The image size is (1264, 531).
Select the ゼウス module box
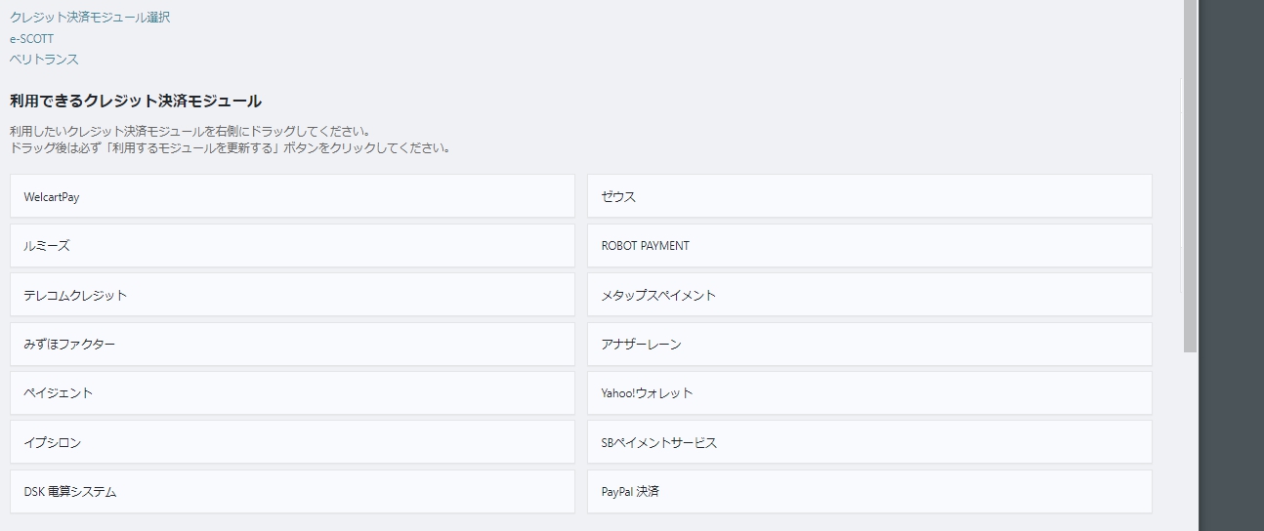point(869,196)
